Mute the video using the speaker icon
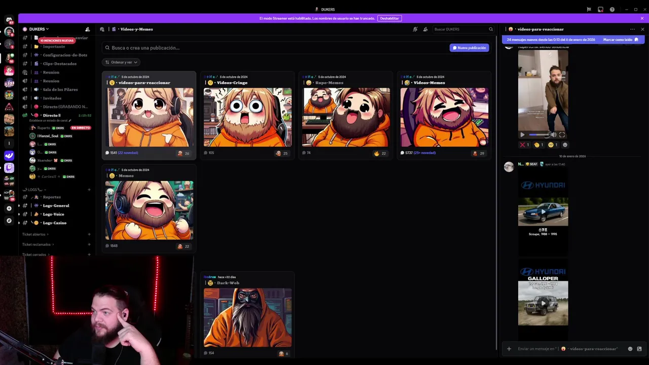This screenshot has width=649, height=365. coord(554,135)
